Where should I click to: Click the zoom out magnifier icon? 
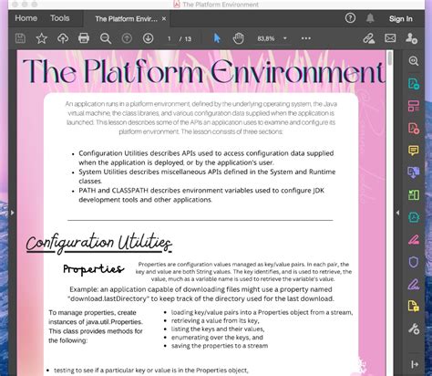tap(106, 38)
